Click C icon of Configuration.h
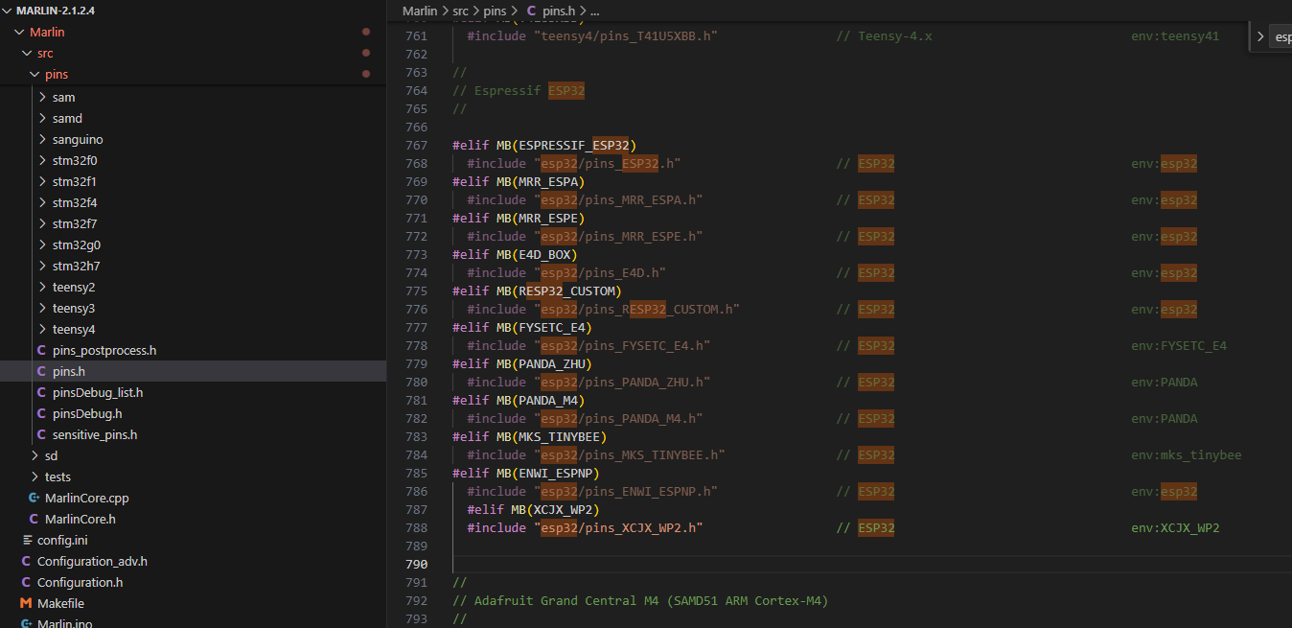The width and height of the screenshot is (1292, 628). [26, 582]
